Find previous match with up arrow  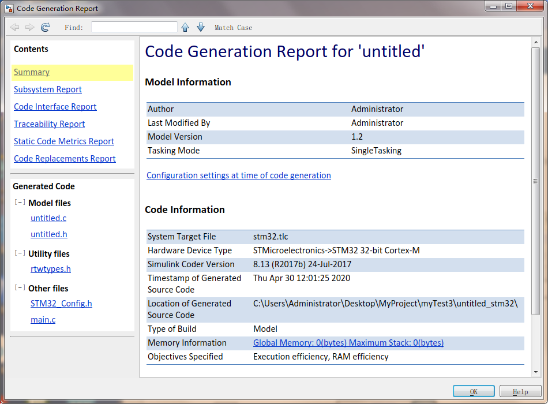pyautogui.click(x=185, y=27)
